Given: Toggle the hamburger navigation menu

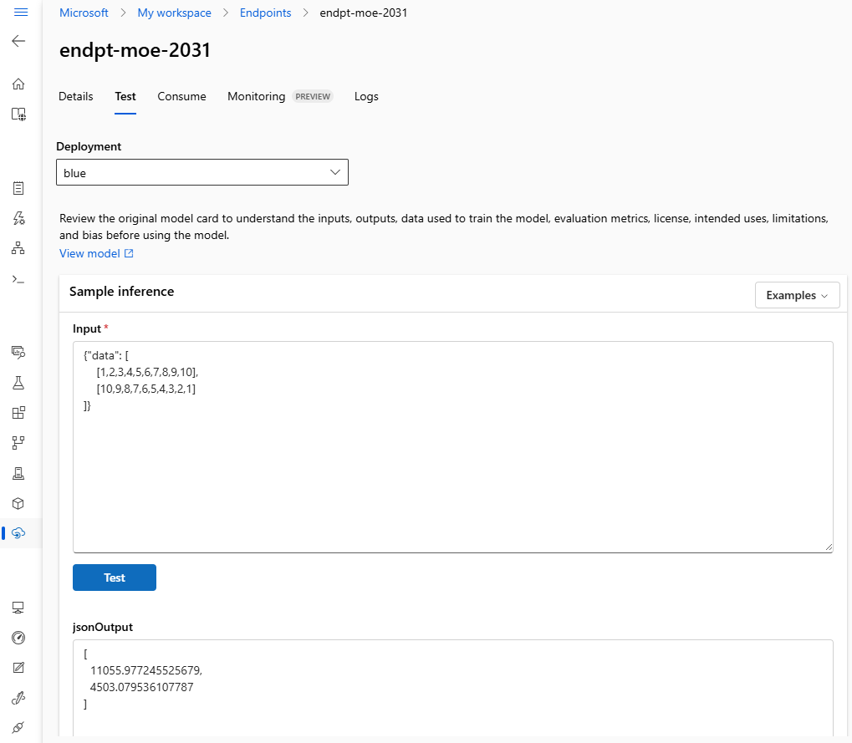Looking at the screenshot, I should (21, 13).
